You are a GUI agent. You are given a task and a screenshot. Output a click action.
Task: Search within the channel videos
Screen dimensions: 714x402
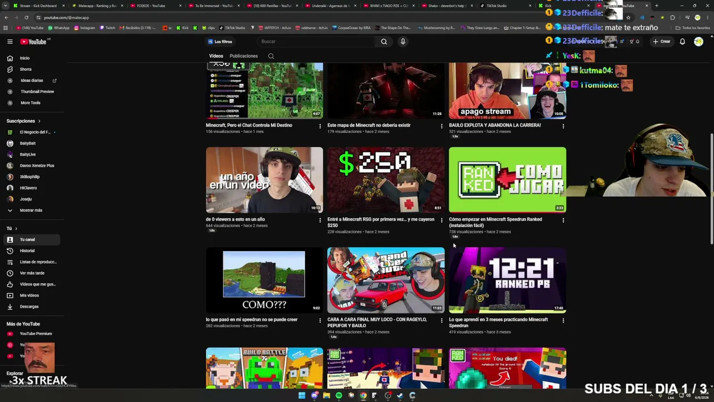(x=271, y=56)
